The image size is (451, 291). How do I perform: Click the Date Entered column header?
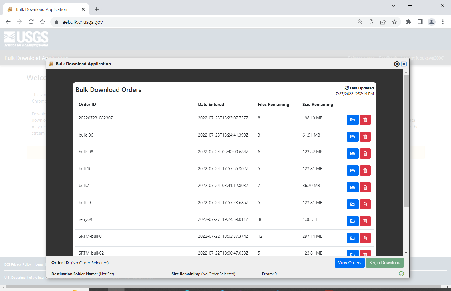click(x=211, y=105)
